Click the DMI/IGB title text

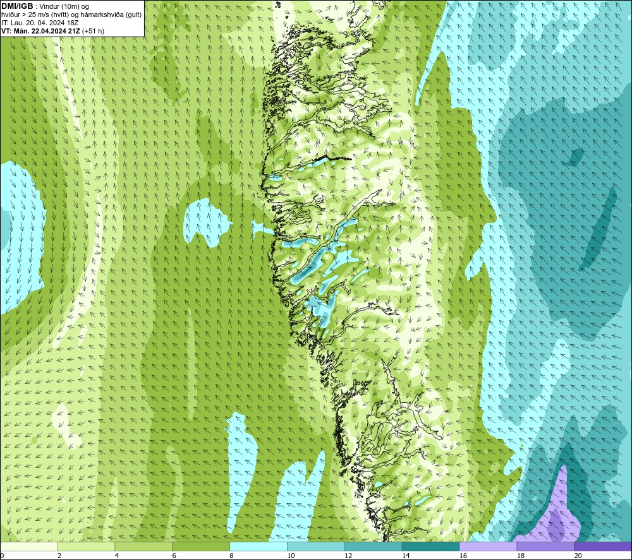coord(17,6)
